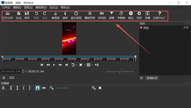Click the 暂停队列 (Pause Queue) button
Image resolution: width=191 pixels, height=108 pixels.
[x=152, y=78]
